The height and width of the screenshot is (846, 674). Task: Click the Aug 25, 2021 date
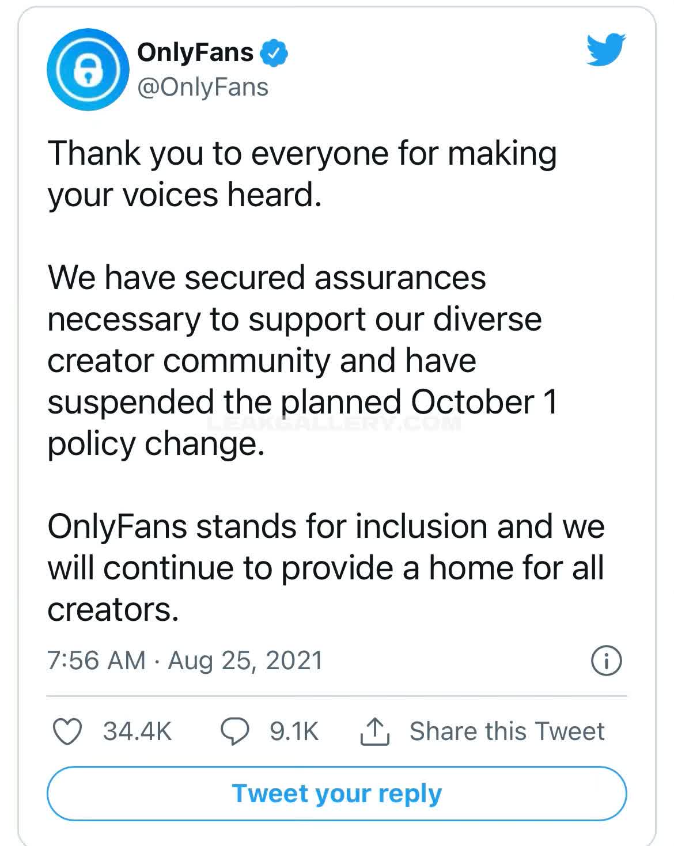click(x=245, y=661)
